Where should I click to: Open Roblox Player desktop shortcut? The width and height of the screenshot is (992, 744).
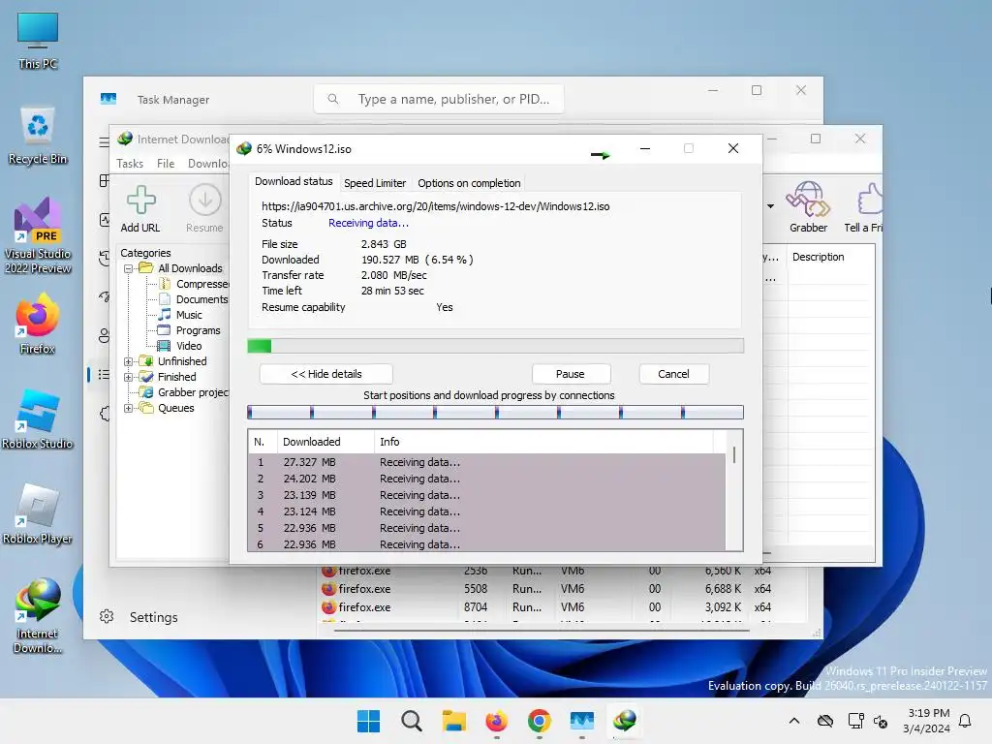click(x=38, y=513)
